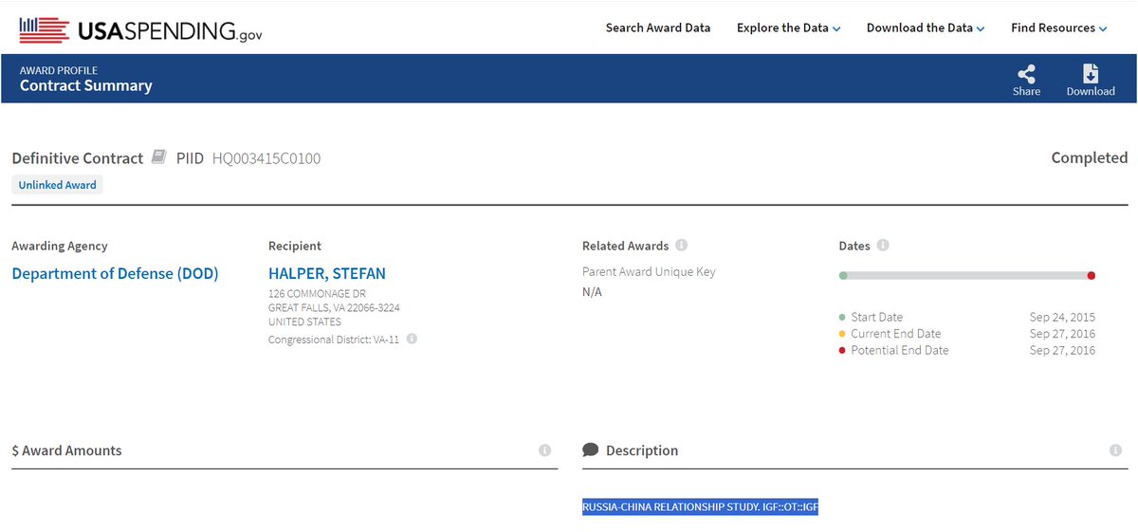Click info icon in Description section

tap(1115, 450)
